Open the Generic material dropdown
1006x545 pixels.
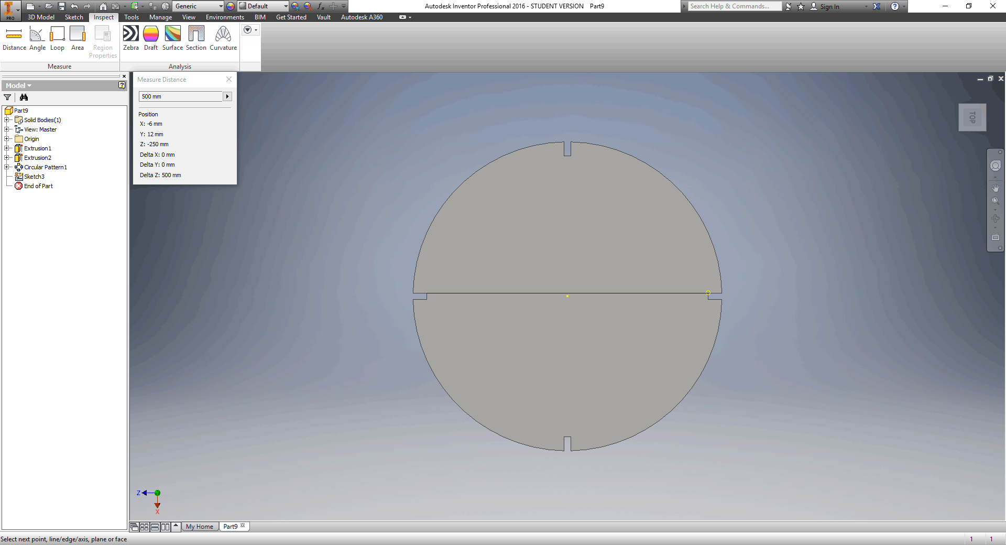coord(221,6)
